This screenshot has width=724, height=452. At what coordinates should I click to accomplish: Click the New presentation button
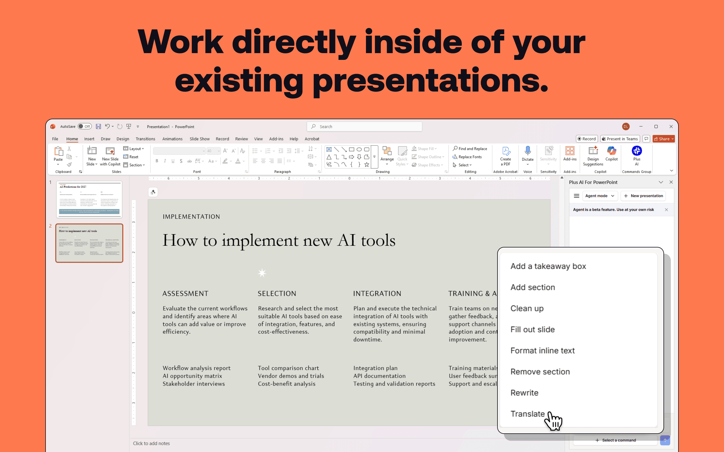[x=643, y=196]
